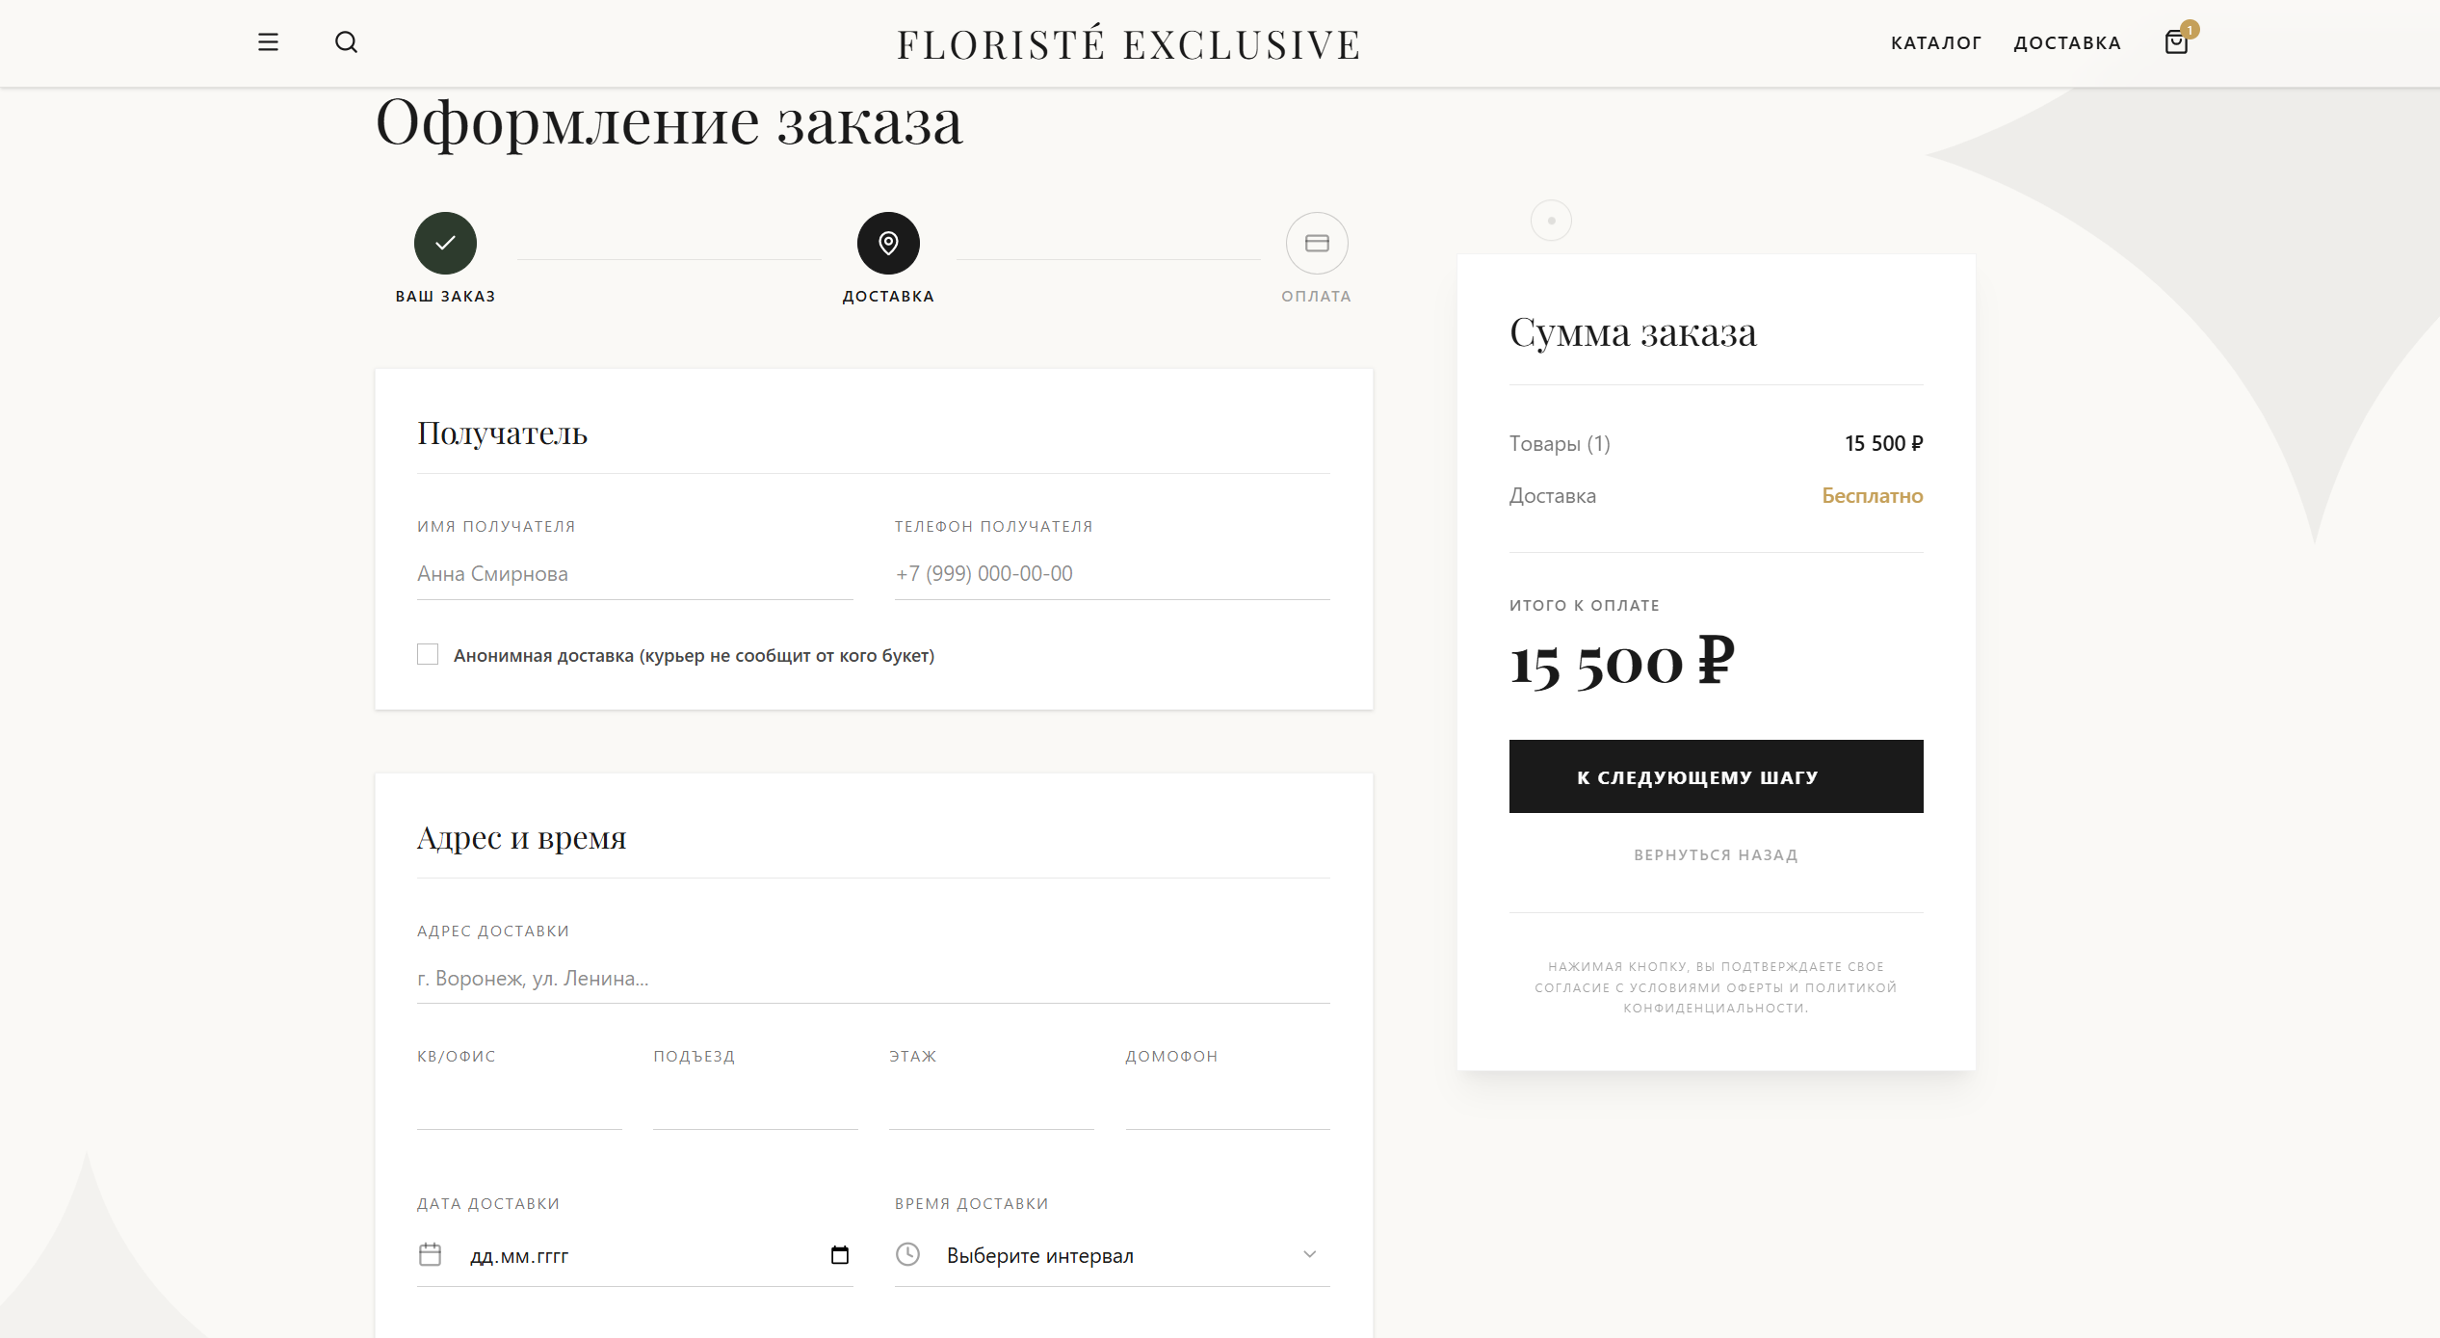Click the chevron arrow of delivery time select
Screen dimensions: 2440x1338
click(1309, 1254)
